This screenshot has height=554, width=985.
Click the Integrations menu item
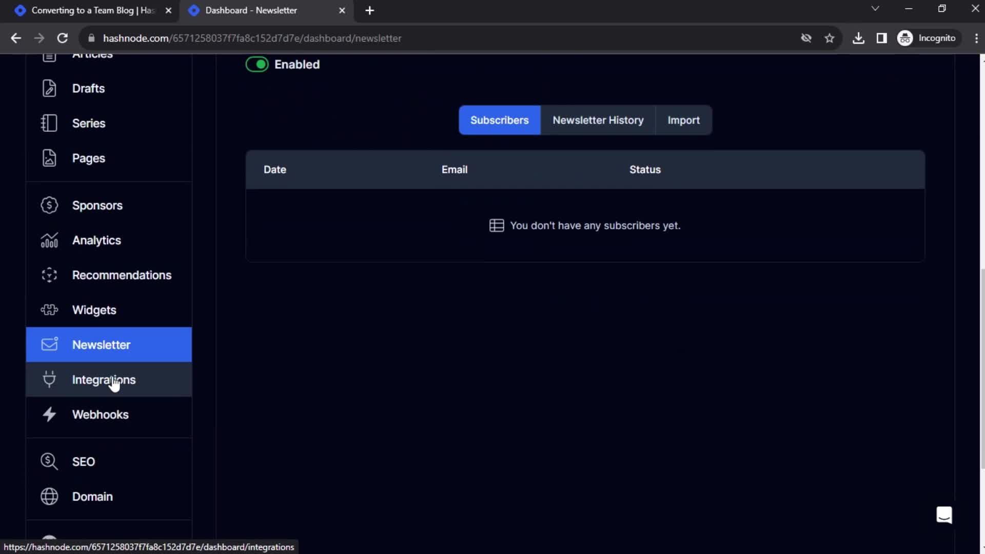pyautogui.click(x=104, y=380)
